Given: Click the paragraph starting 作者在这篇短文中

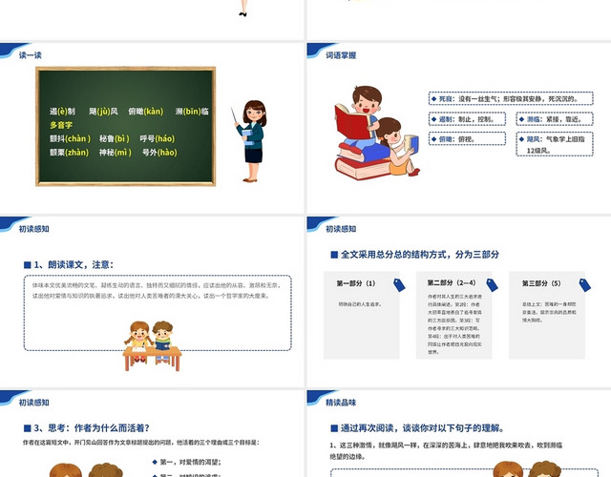Looking at the screenshot, I should (x=141, y=443).
